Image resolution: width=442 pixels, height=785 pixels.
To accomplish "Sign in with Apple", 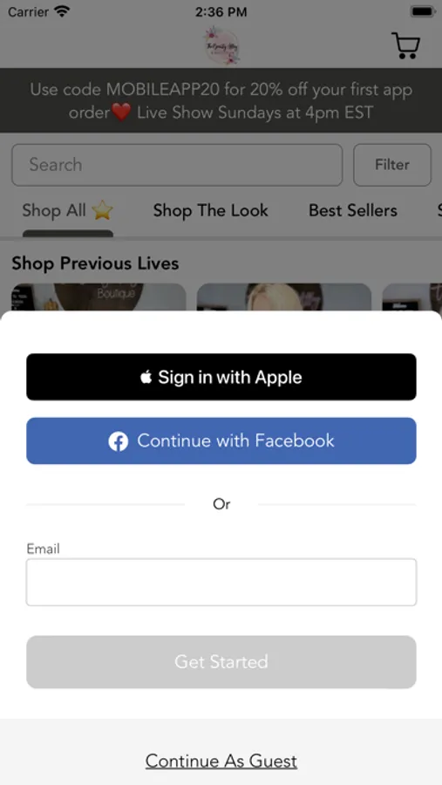I will pos(221,377).
